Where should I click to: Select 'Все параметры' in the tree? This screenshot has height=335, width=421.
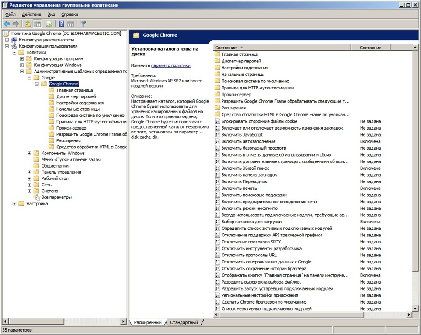[x=56, y=198]
